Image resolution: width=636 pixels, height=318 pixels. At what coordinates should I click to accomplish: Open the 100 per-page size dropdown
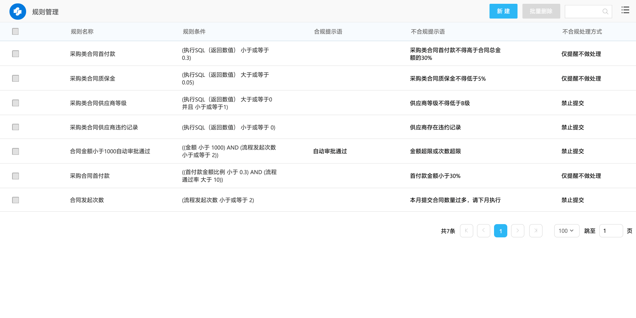(567, 231)
